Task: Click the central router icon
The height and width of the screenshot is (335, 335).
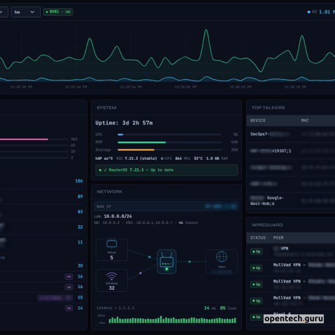Action: [166, 260]
